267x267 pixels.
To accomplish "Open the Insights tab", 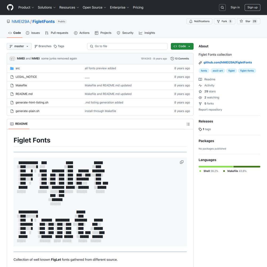I will (147, 33).
